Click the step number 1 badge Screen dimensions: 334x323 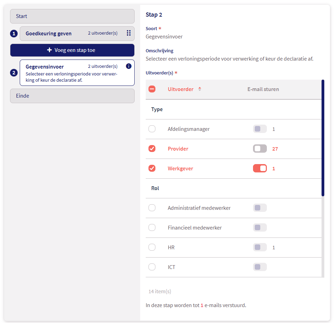pyautogui.click(x=13, y=33)
